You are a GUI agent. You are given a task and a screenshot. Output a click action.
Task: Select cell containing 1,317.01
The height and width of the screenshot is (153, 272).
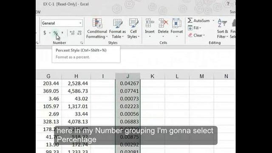point(76,106)
